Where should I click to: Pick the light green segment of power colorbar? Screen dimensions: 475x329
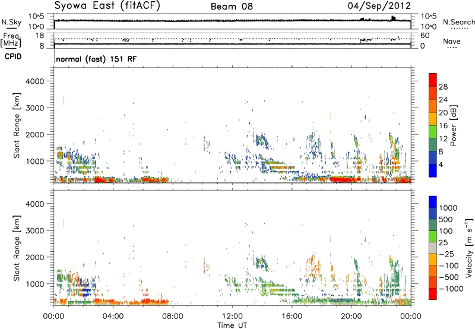(x=433, y=132)
